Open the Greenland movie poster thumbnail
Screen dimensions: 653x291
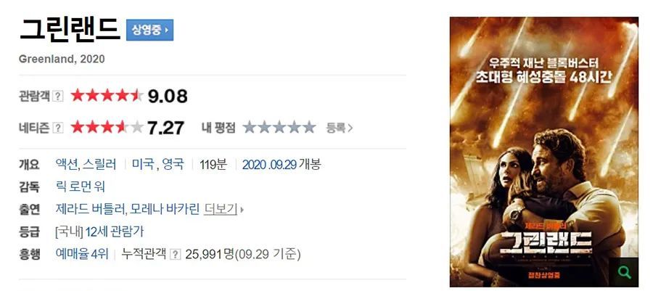(x=544, y=152)
